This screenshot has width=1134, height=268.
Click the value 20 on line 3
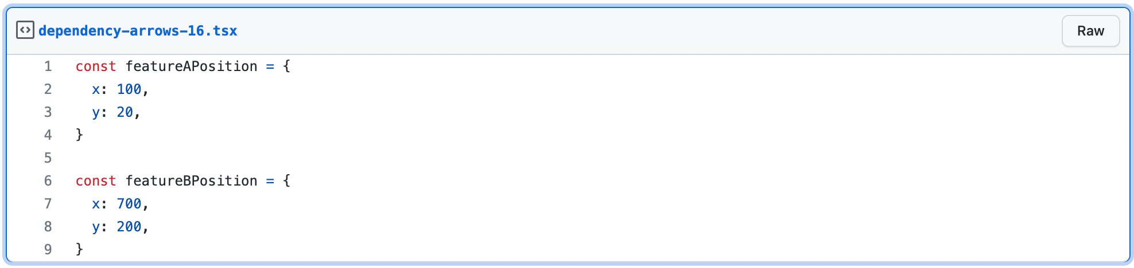125,112
